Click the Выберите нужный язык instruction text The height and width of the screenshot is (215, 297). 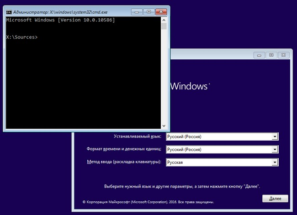point(182,186)
